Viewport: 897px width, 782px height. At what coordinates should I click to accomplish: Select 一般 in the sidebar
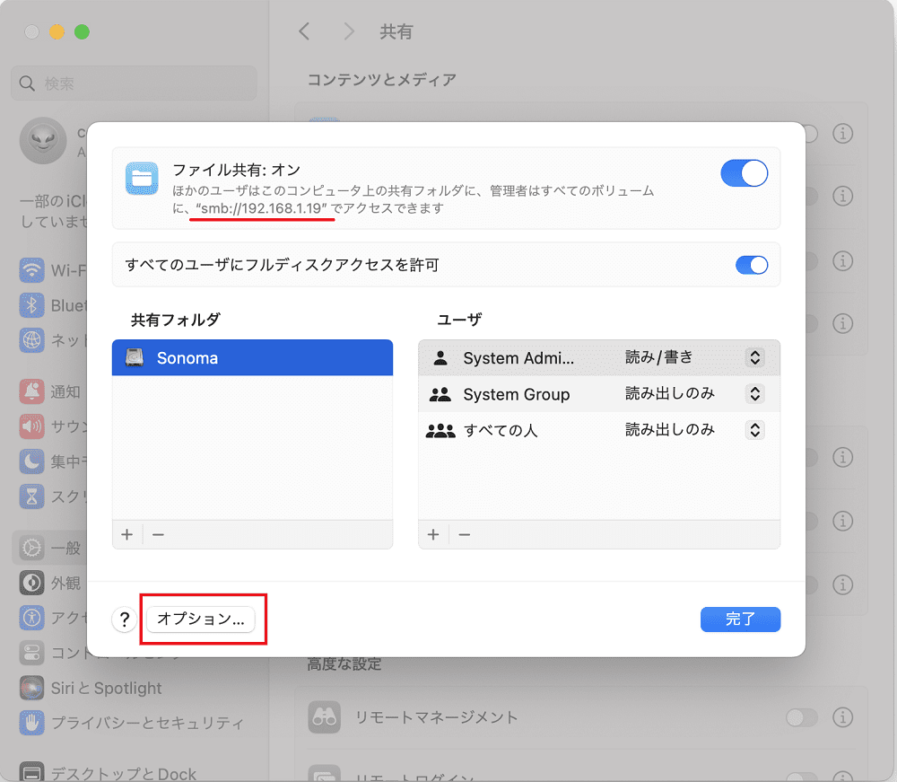50,548
